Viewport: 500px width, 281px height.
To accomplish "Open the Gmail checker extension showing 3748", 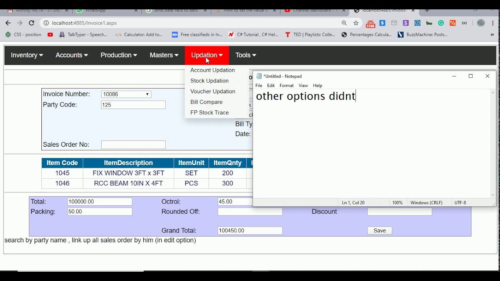I will pos(370,24).
